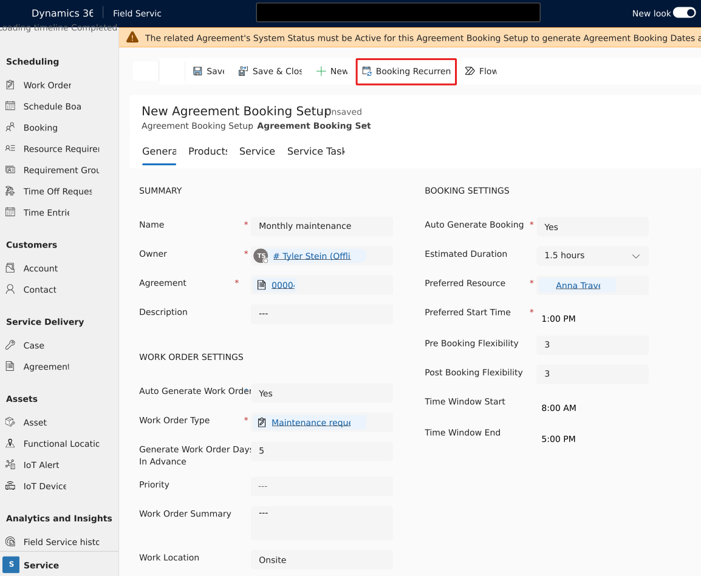Image resolution: width=701 pixels, height=576 pixels.
Task: Open the Auto Generate Work Order Yes field
Action: [x=322, y=393]
